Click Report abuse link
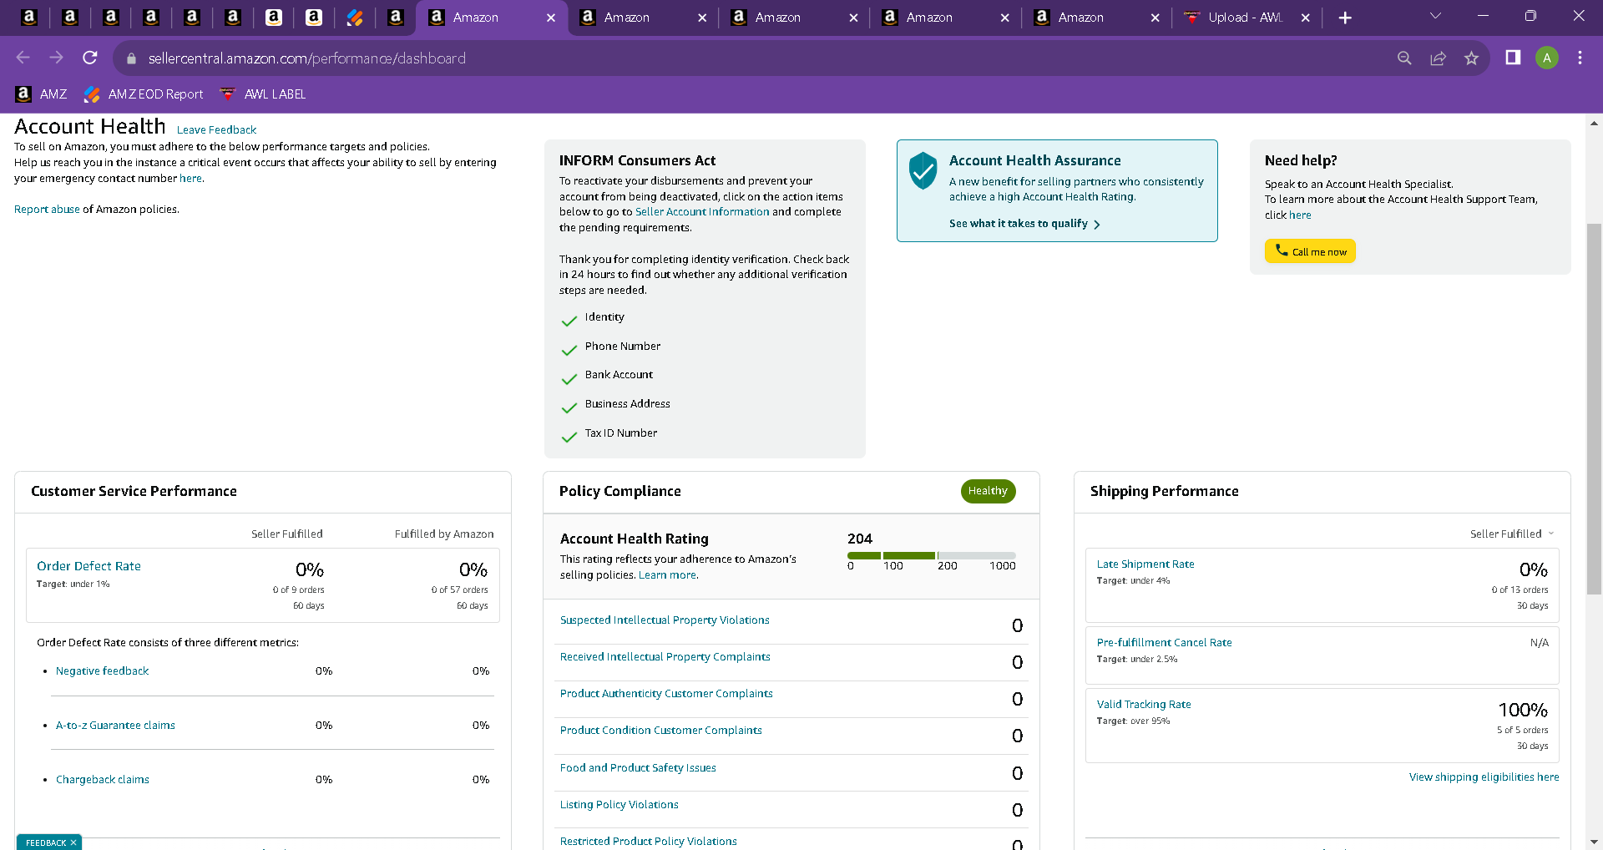 47,210
